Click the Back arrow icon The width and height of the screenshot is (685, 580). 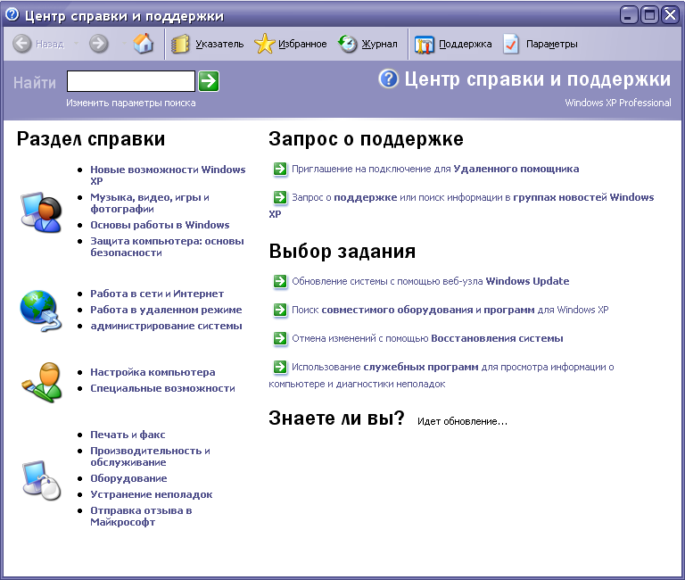click(x=21, y=44)
